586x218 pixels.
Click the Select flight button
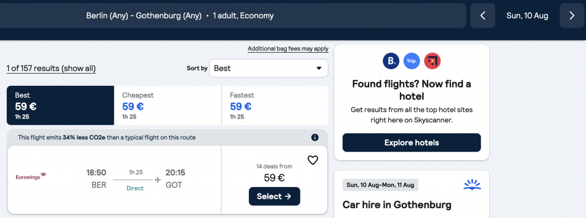[x=274, y=196]
